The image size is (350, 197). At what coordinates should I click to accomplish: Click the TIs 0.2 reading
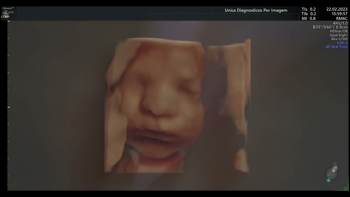point(309,9)
